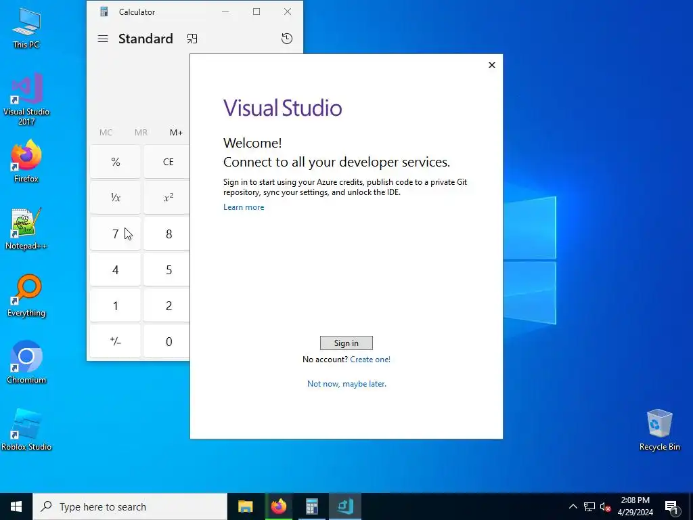Open Roblox Studio desktop shortcut

(x=26, y=430)
